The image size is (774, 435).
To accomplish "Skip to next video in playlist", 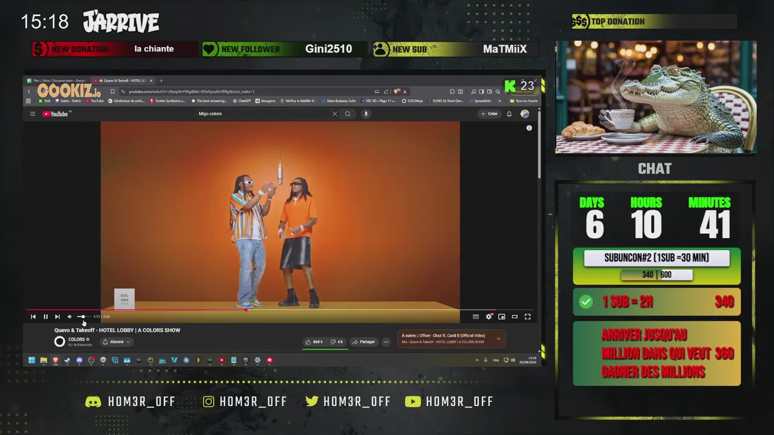I will (57, 317).
